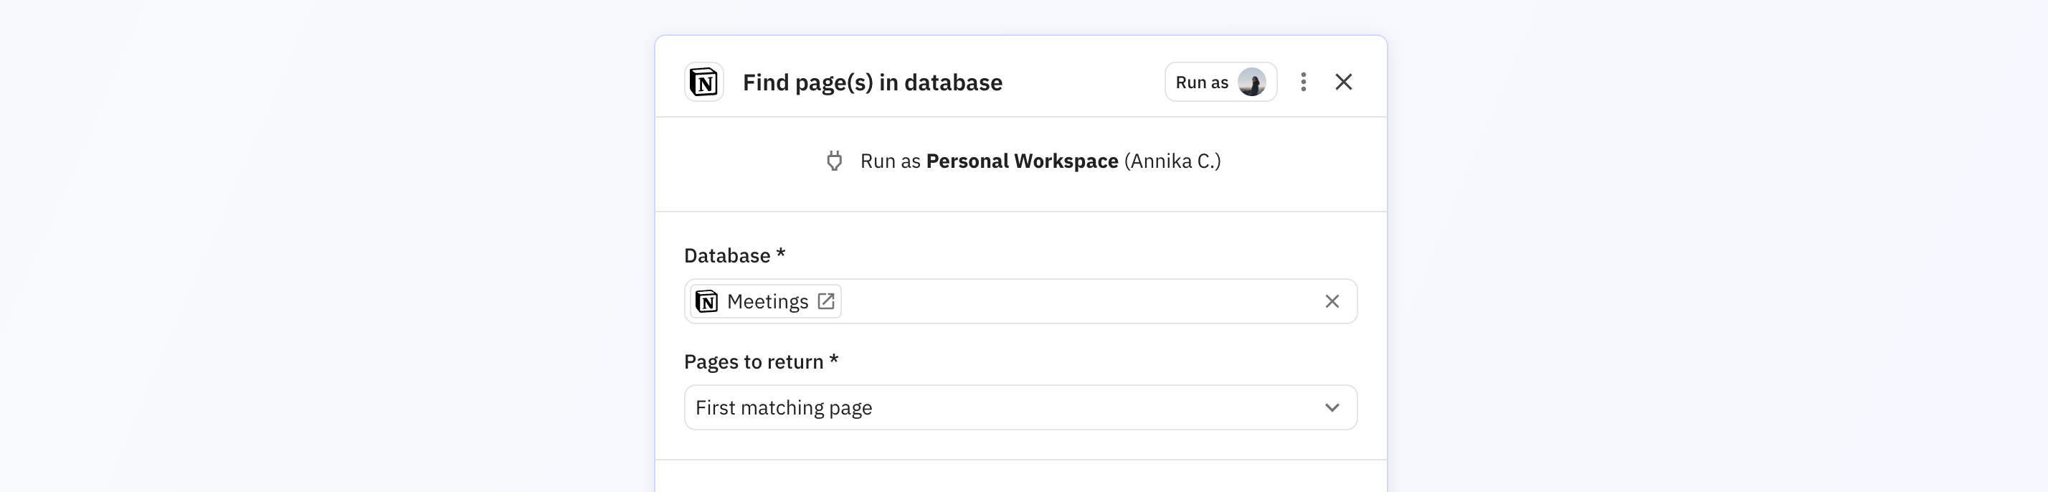Click the Database field label
Screen dimensions: 2048x492
(734, 255)
